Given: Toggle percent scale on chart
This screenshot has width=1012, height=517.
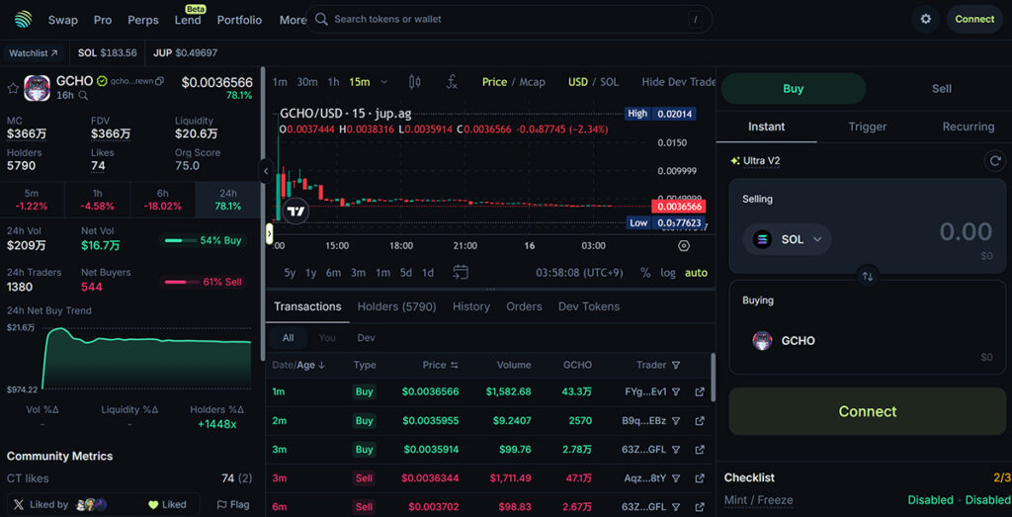Looking at the screenshot, I should coord(645,273).
